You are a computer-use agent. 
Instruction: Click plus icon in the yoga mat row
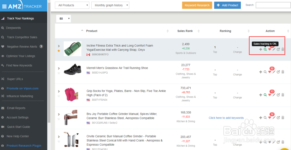click(260, 49)
